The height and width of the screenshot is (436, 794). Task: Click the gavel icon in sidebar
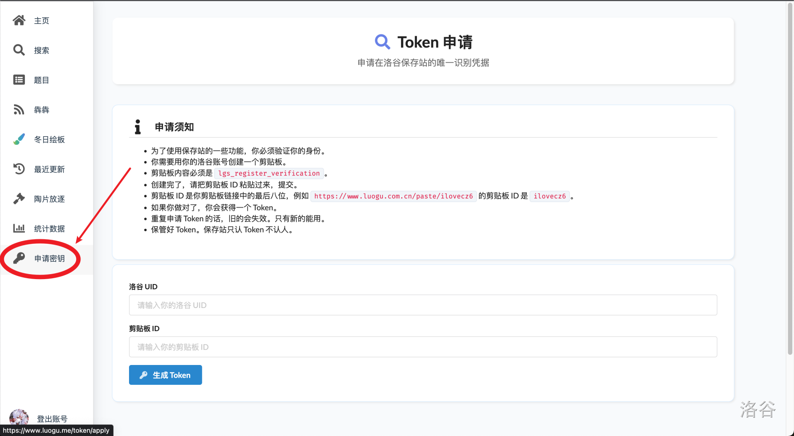(x=19, y=199)
